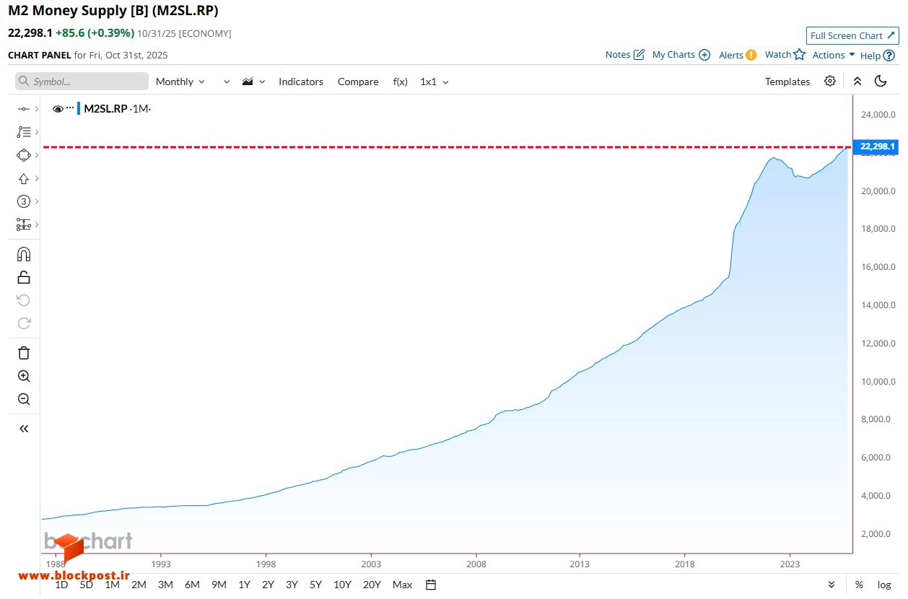This screenshot has height=599, width=908.
Task: Click the Full Screen Chart button
Action: coord(852,35)
